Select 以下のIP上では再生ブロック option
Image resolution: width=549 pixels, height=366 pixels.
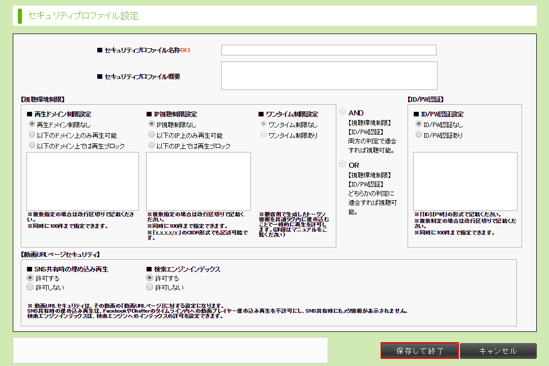coord(152,146)
